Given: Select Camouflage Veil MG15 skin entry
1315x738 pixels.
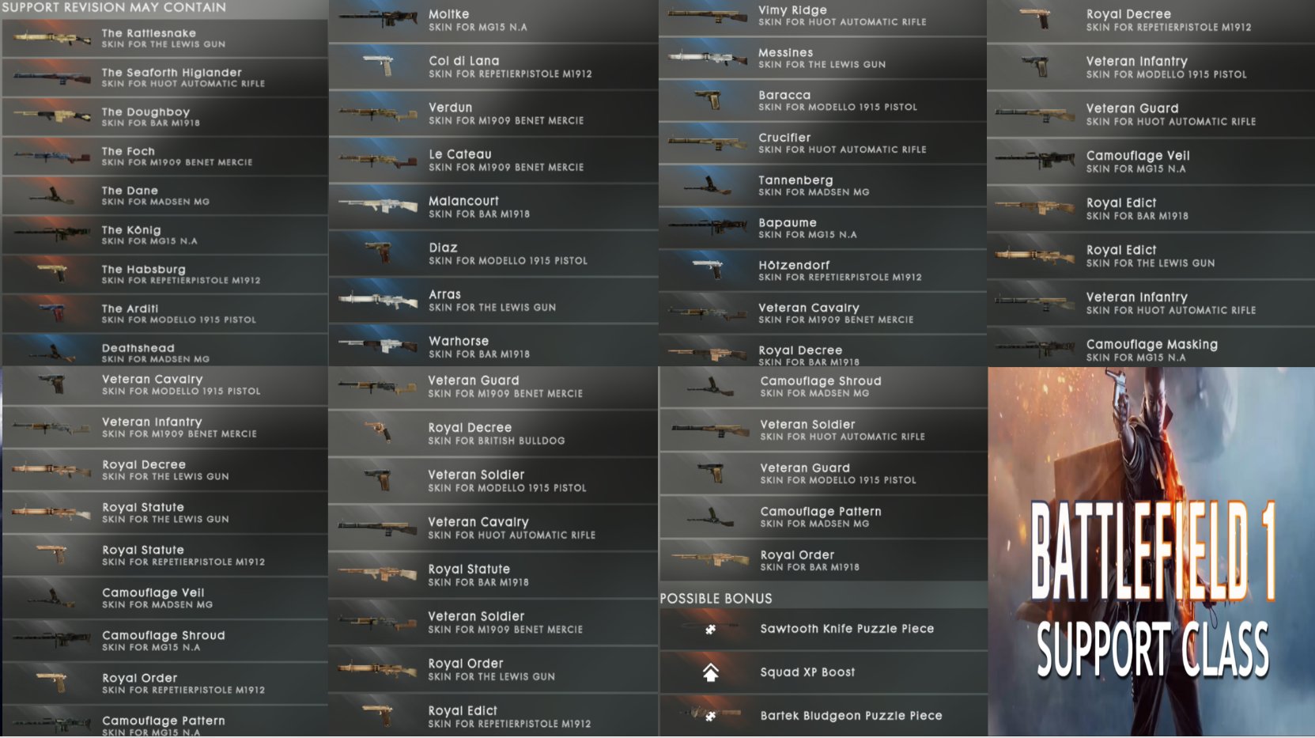Looking at the screenshot, I should pos(1151,161).
